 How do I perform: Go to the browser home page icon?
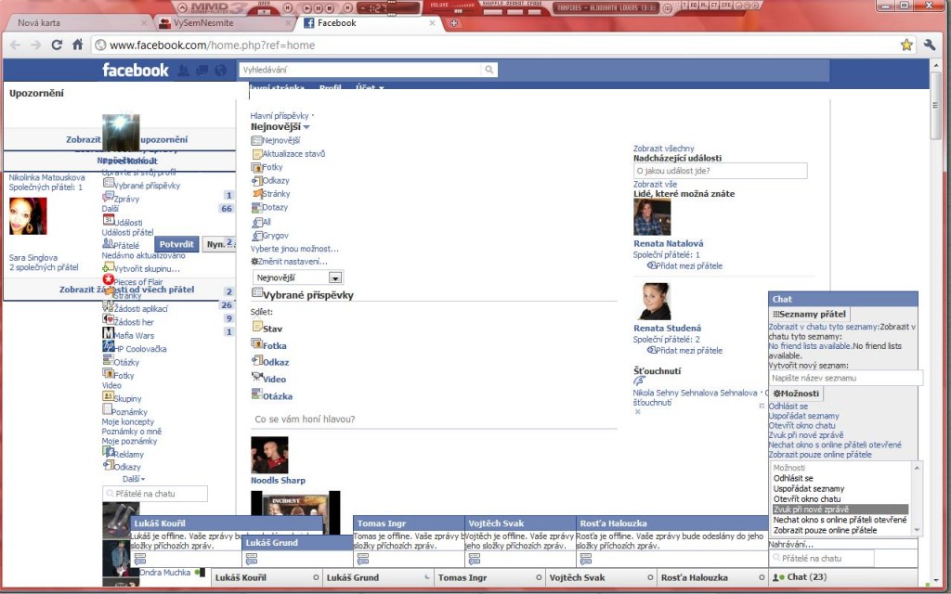click(78, 45)
